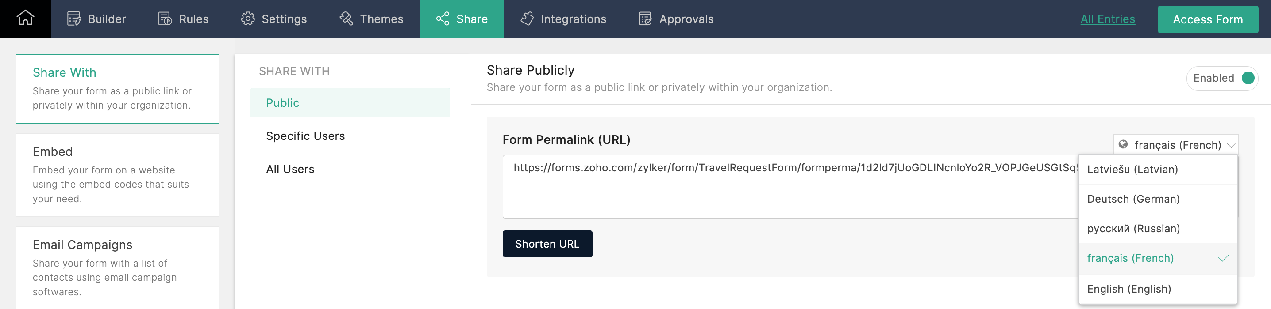Select Deutsch (German) language option
1271x309 pixels.
pos(1133,199)
